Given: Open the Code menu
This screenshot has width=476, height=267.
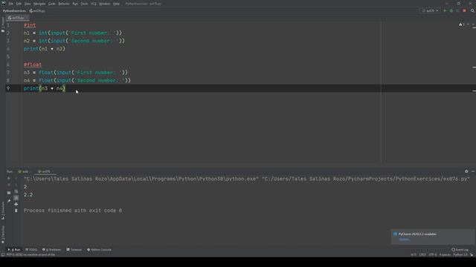Looking at the screenshot, I should click(52, 4).
